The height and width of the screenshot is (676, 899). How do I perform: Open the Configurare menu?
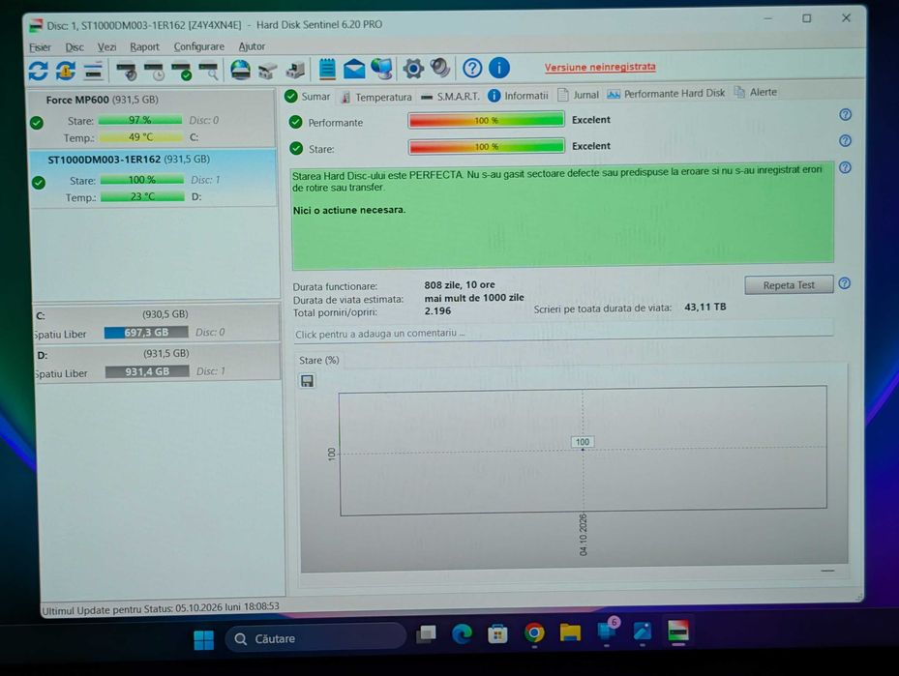[x=199, y=46]
